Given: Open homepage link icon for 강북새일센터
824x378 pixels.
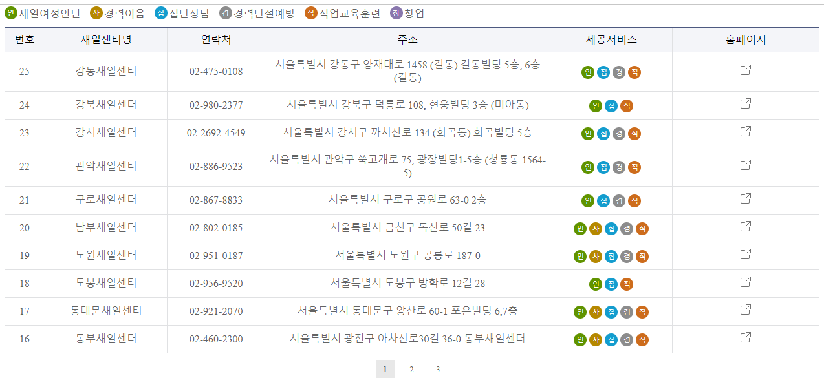Looking at the screenshot, I should pos(745,103).
